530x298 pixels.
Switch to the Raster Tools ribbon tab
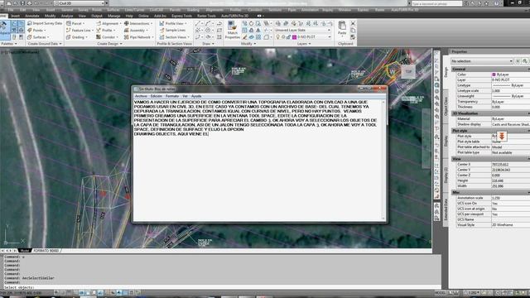click(x=206, y=16)
